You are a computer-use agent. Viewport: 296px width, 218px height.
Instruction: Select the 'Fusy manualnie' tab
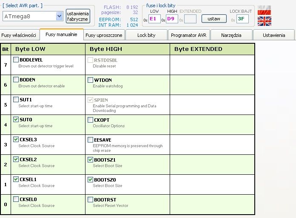click(x=61, y=34)
